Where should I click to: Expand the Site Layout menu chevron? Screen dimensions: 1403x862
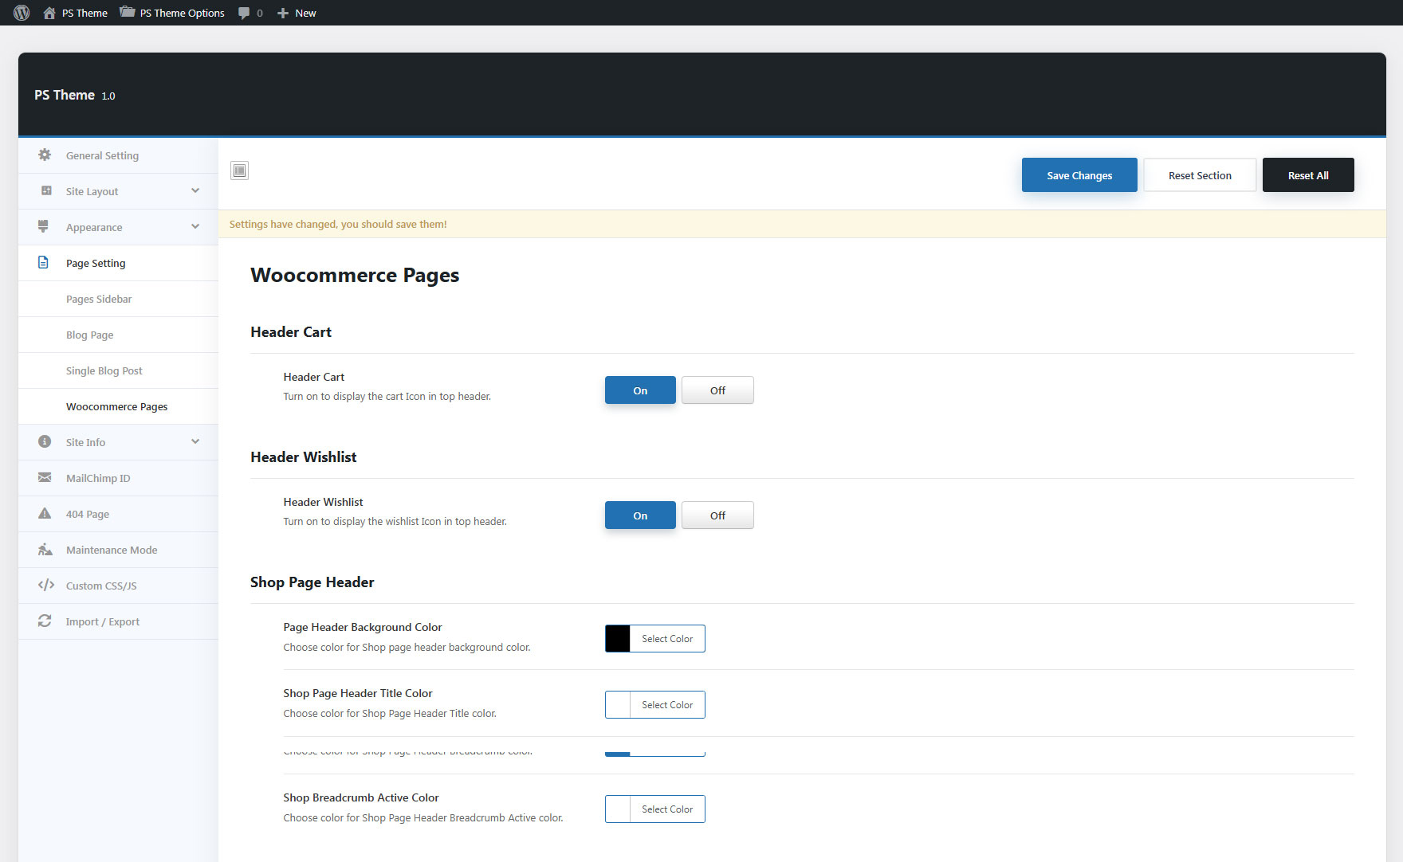tap(195, 191)
